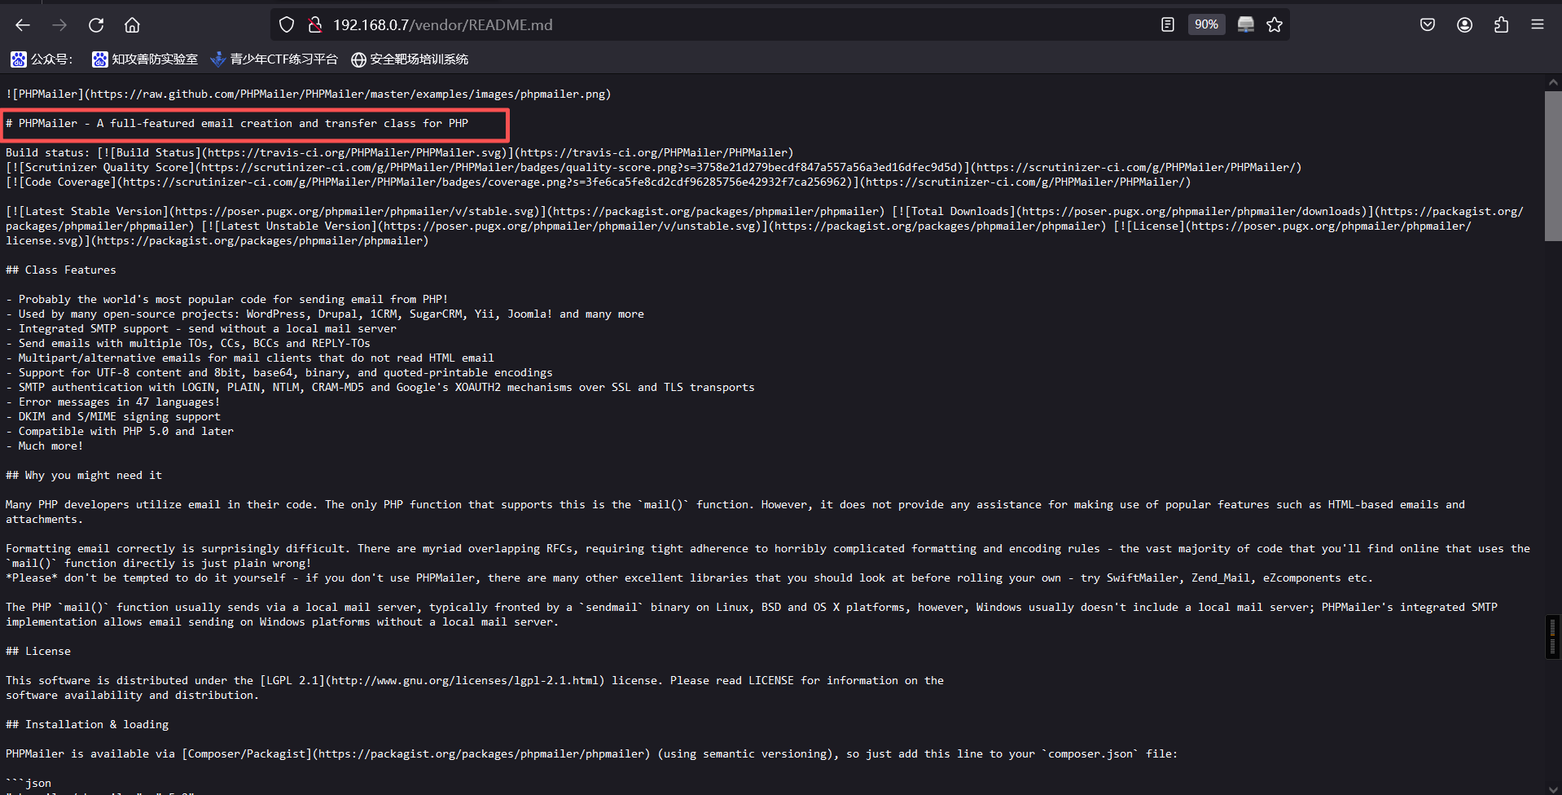
Task: Click the 'Much more!' list line
Action: click(45, 446)
